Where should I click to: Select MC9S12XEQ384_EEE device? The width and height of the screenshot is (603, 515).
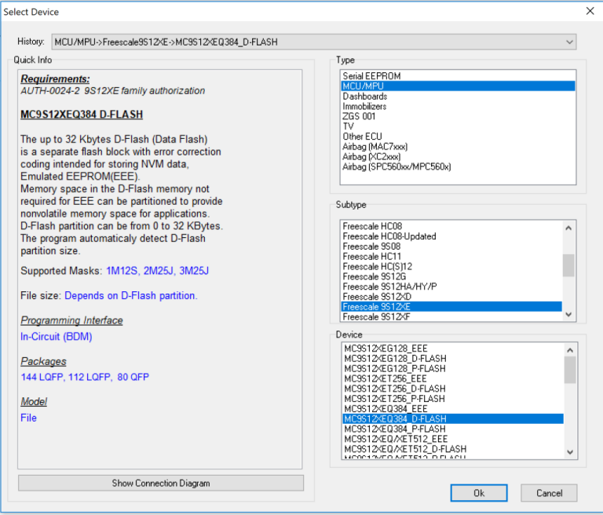[452, 408]
